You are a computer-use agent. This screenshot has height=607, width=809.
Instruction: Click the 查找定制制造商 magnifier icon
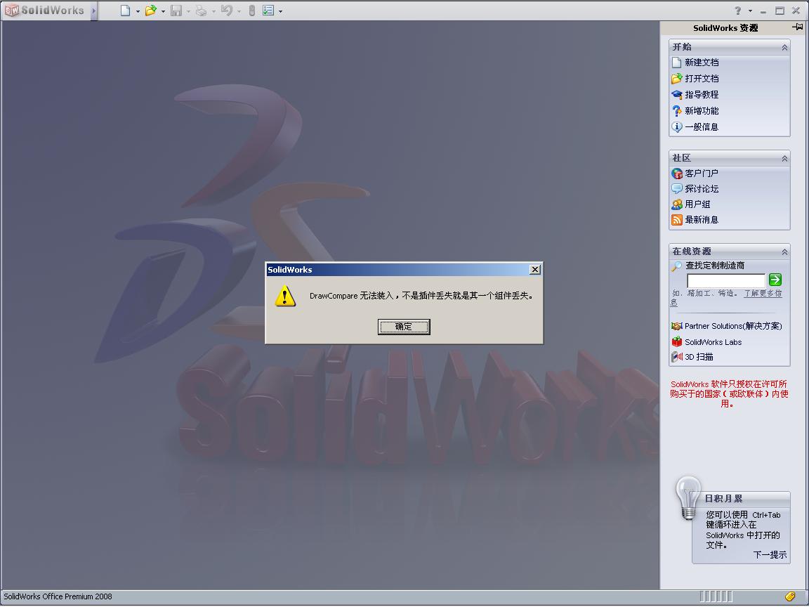point(676,266)
